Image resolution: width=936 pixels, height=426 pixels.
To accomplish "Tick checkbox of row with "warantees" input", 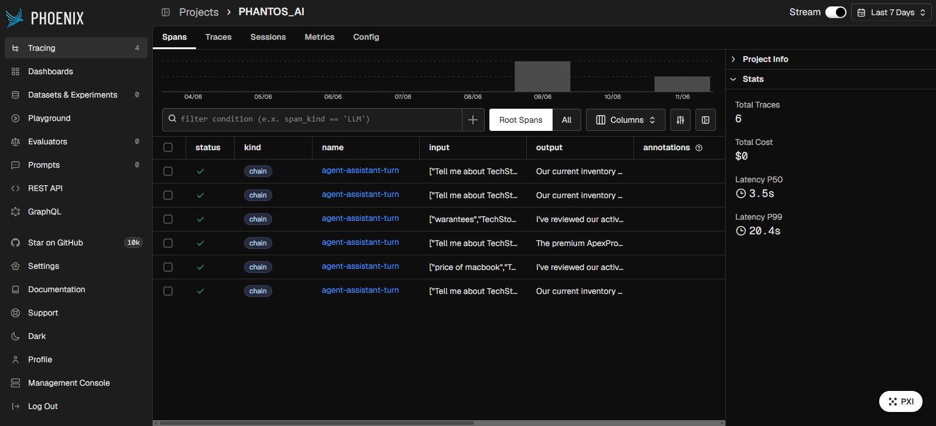I will 168,219.
